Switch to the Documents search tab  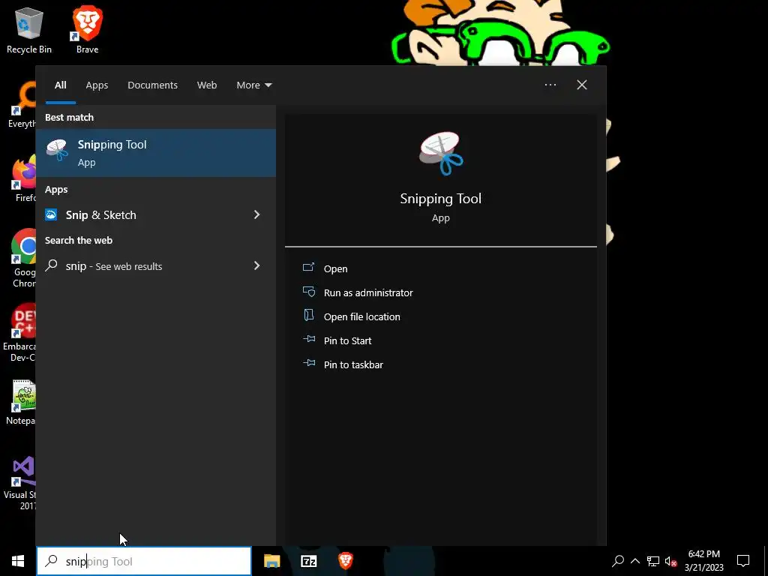(152, 85)
